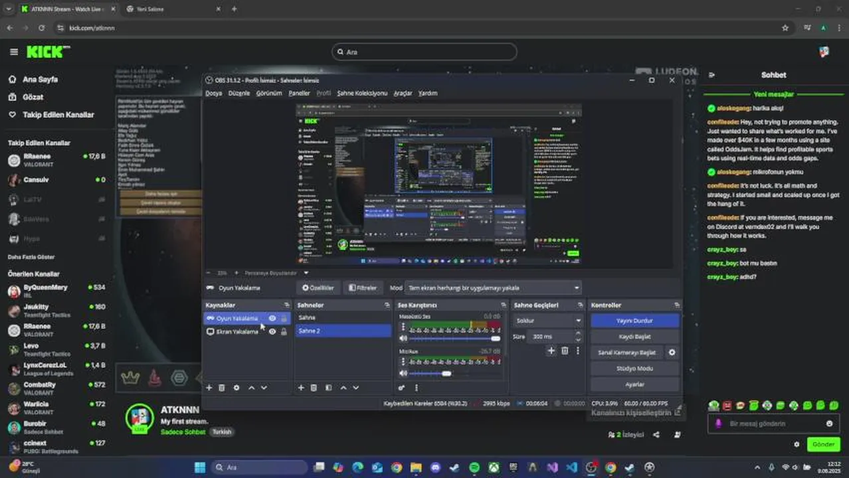The width and height of the screenshot is (849, 478).
Task: Open Masaüstü Ses three-dot options
Action: pos(403,327)
